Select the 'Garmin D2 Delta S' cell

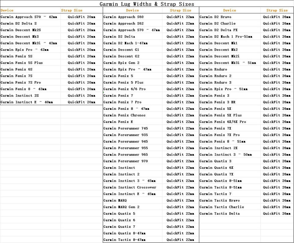click(x=30, y=24)
